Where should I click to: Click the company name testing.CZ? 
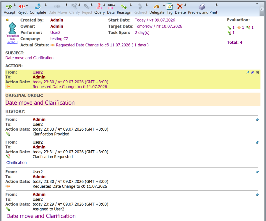(x=59, y=39)
